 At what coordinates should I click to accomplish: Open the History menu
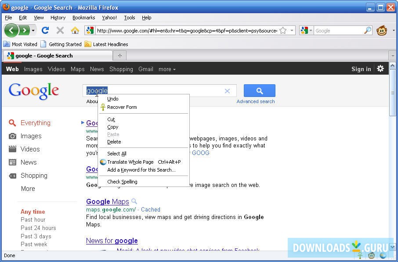click(58, 18)
